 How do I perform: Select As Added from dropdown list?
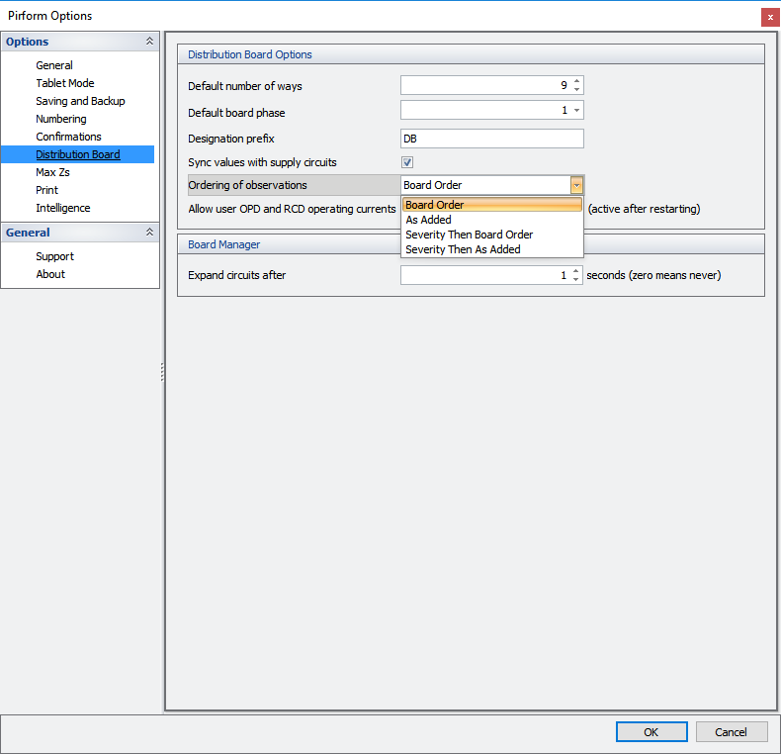point(428,220)
